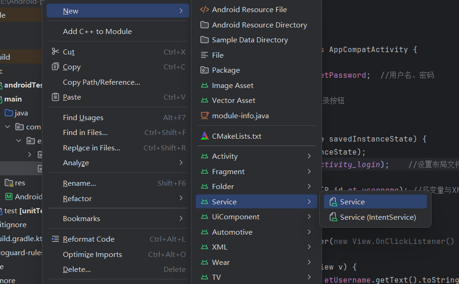Click Optimize Imports menu entry
Screen dimensions: 459x284
[x=92, y=254]
